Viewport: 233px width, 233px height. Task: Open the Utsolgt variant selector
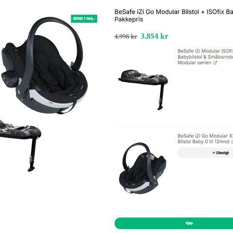pyautogui.click(x=205, y=152)
